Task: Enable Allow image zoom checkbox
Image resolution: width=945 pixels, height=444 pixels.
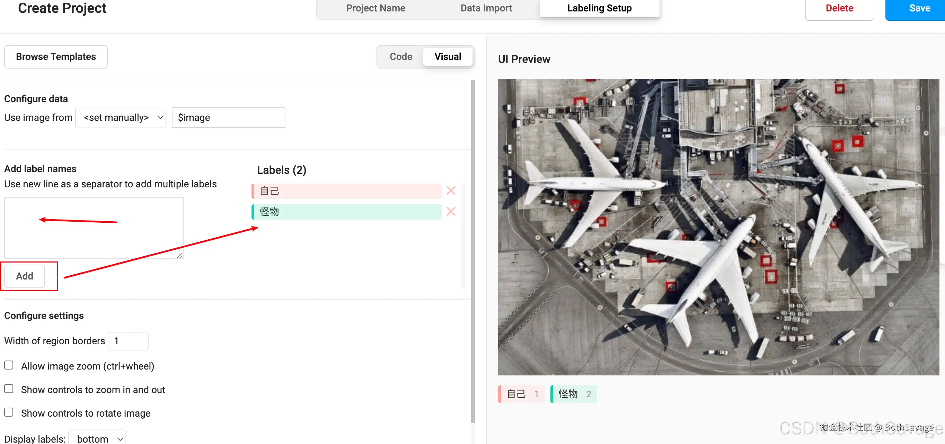Action: pos(9,365)
